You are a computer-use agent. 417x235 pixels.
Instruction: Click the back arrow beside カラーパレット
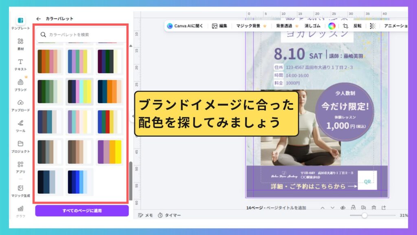(39, 19)
